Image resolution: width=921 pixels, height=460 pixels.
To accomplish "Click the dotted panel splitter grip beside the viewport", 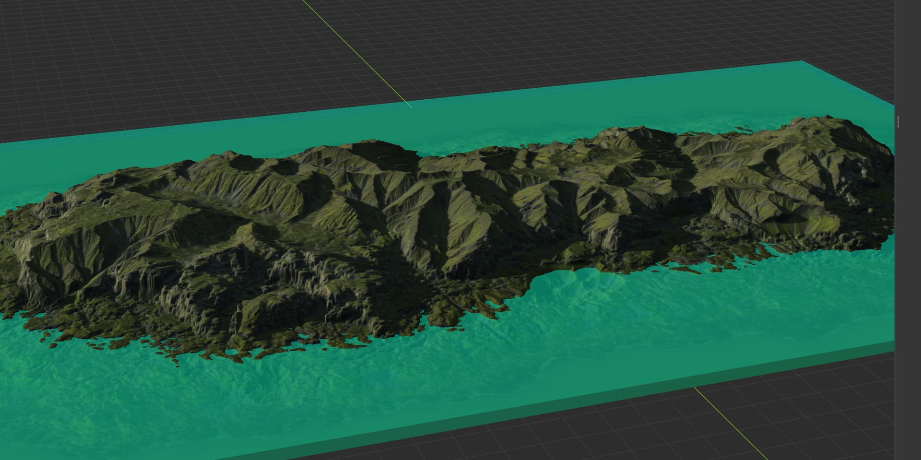I will 898,122.
